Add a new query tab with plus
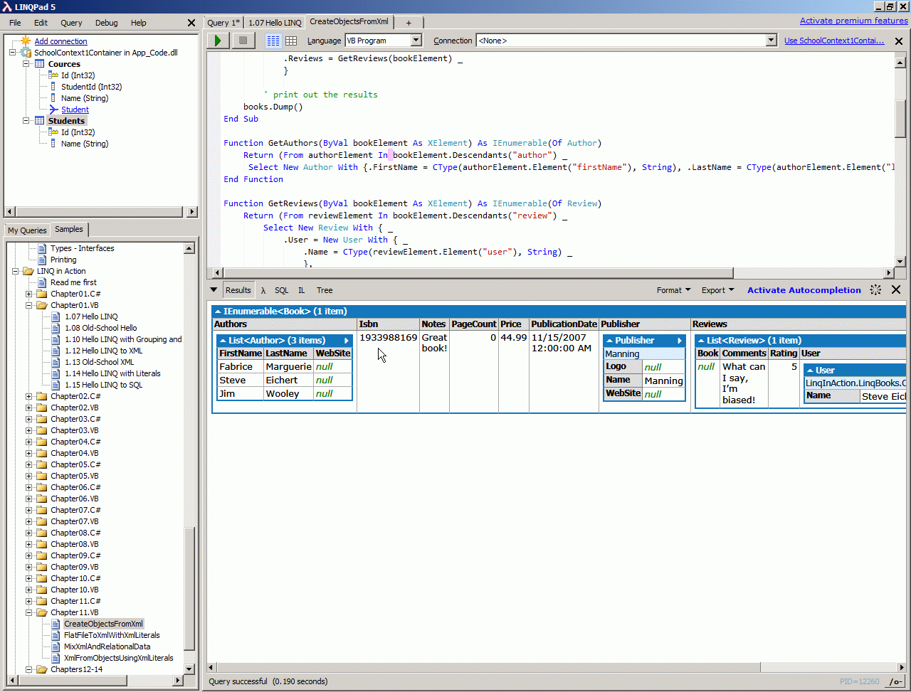This screenshot has height=692, width=911. pos(409,23)
